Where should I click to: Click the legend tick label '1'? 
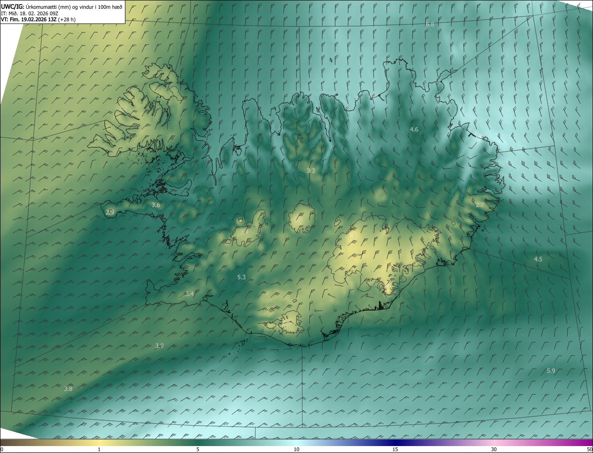[x=99, y=450]
